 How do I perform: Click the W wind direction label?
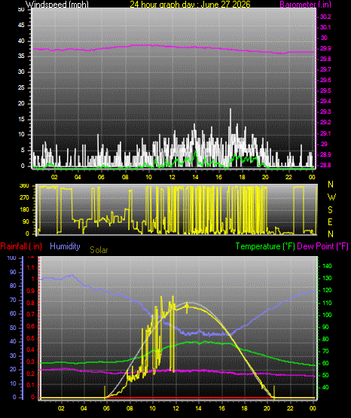pos(331,197)
